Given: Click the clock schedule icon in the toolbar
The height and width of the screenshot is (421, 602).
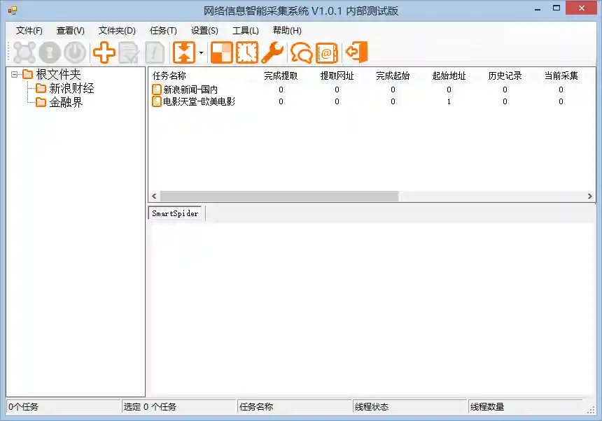Looking at the screenshot, I should [246, 52].
